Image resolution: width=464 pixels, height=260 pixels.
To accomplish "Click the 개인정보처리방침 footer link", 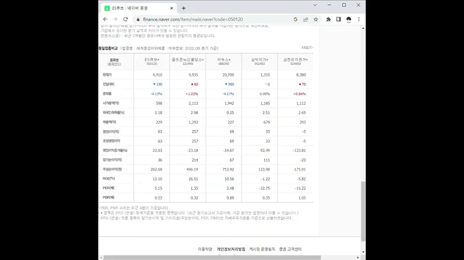I will (x=231, y=249).
